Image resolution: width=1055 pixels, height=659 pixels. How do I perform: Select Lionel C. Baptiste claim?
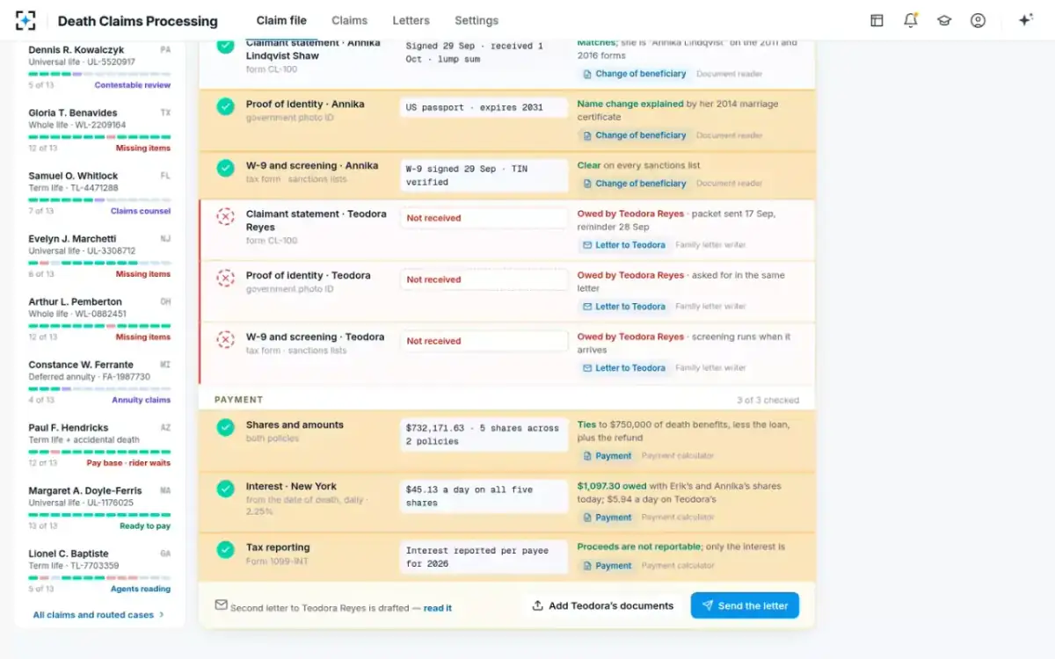(99, 571)
